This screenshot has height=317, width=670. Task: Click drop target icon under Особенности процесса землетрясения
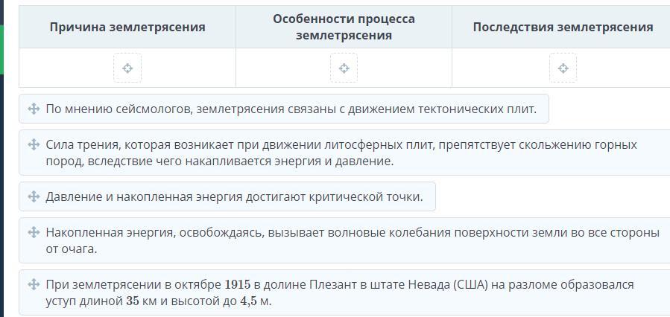coord(344,68)
